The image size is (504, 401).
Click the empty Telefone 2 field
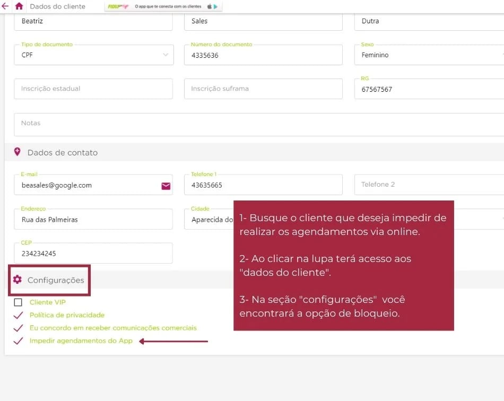429,185
